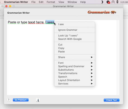Viewport: 128px width, 109px height.
Task: Click the 3.25 GB memory status item
Action: (124, 2)
